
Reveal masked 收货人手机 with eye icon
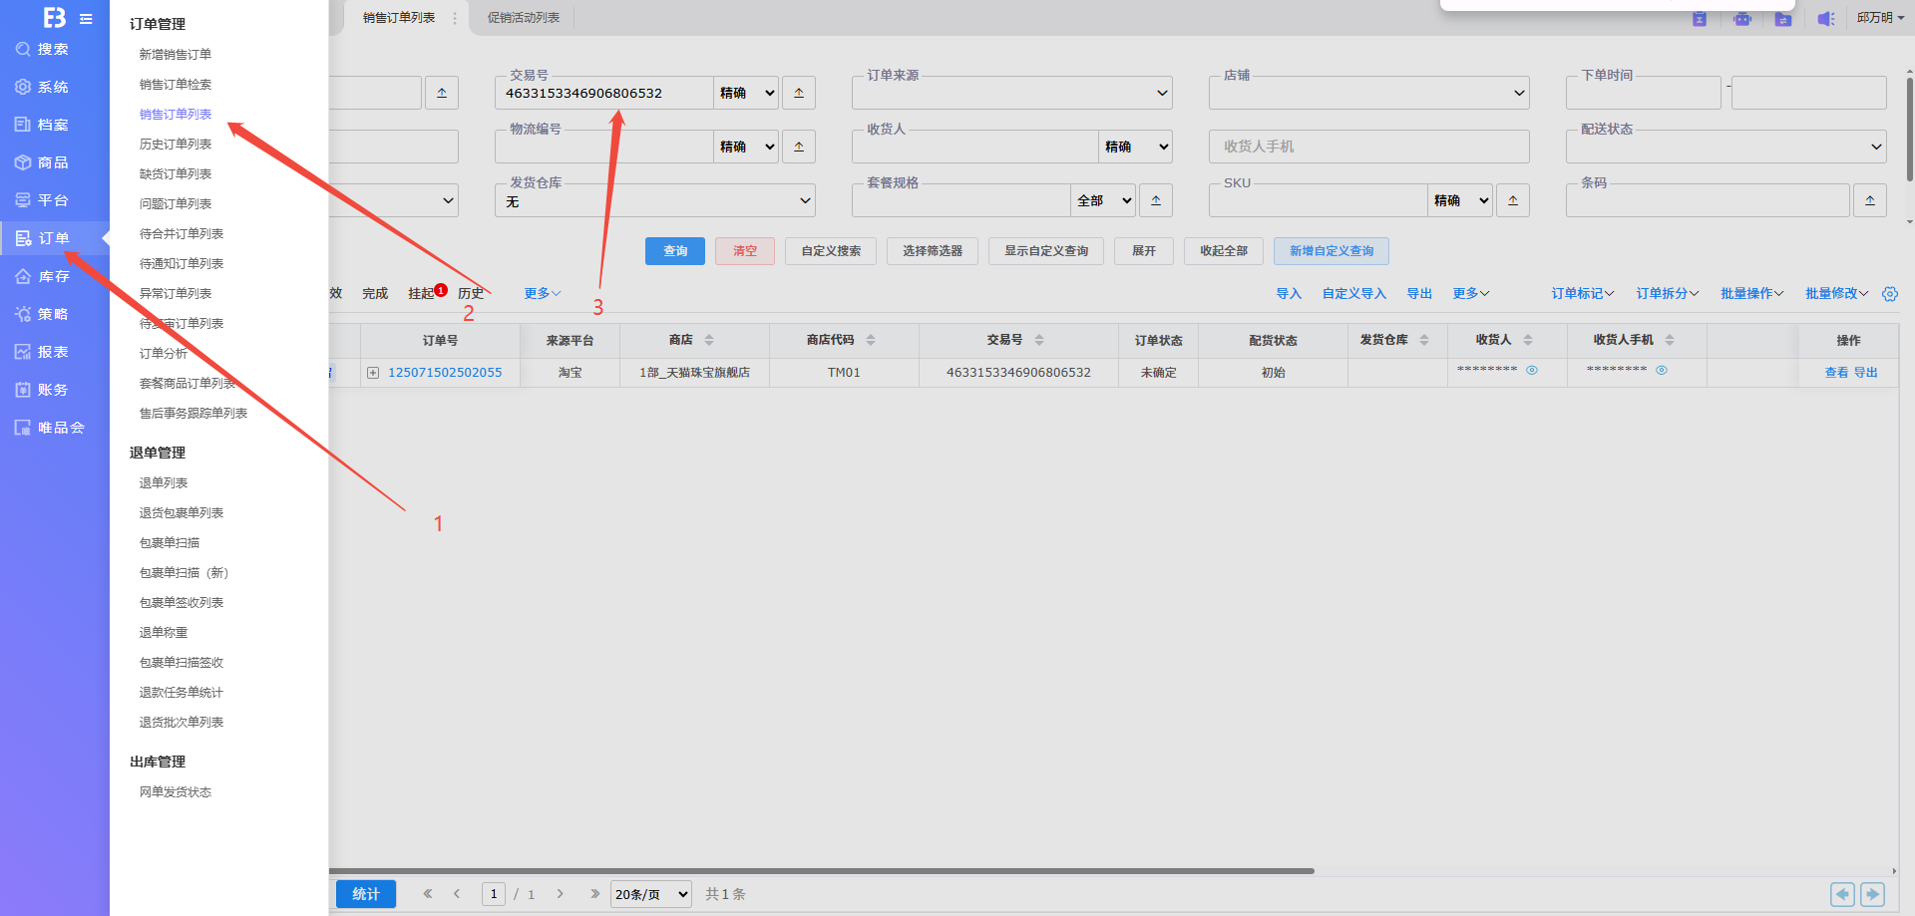pos(1662,370)
